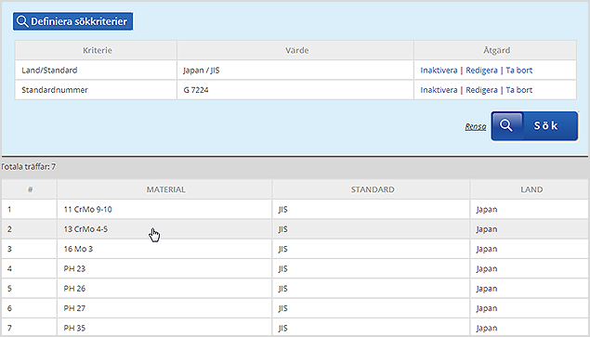Screen dimensions: 590x337
Task: Click JIS in the PH 26 row
Action: [283, 289]
